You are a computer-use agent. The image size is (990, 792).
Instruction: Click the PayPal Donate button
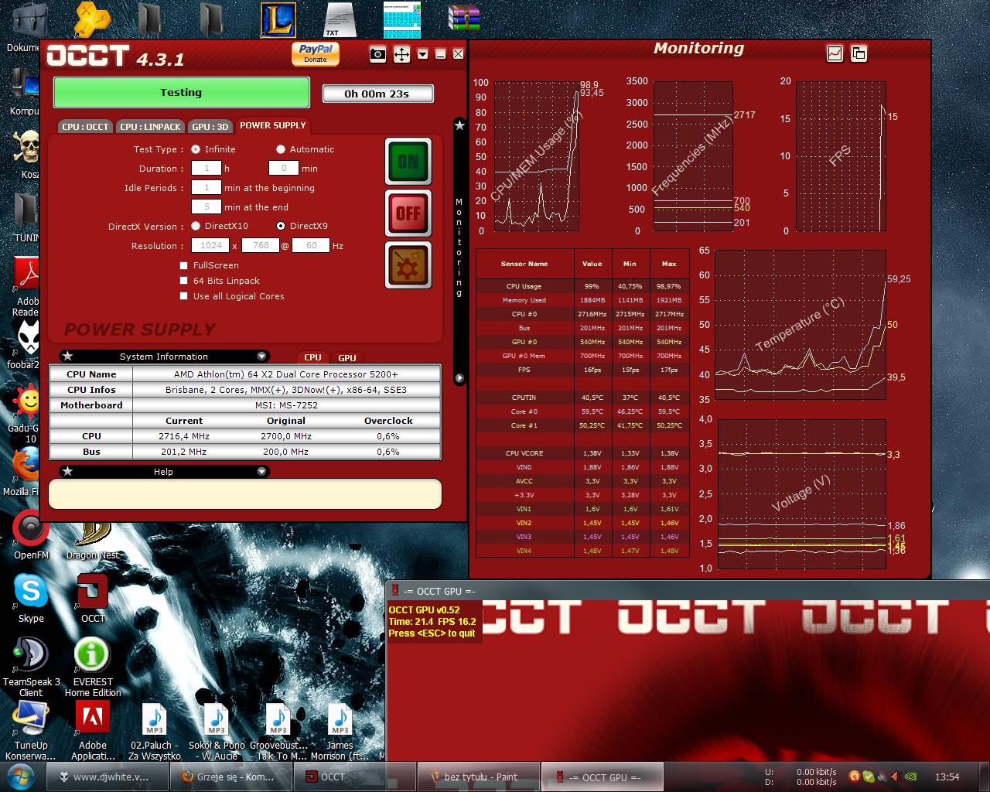316,53
